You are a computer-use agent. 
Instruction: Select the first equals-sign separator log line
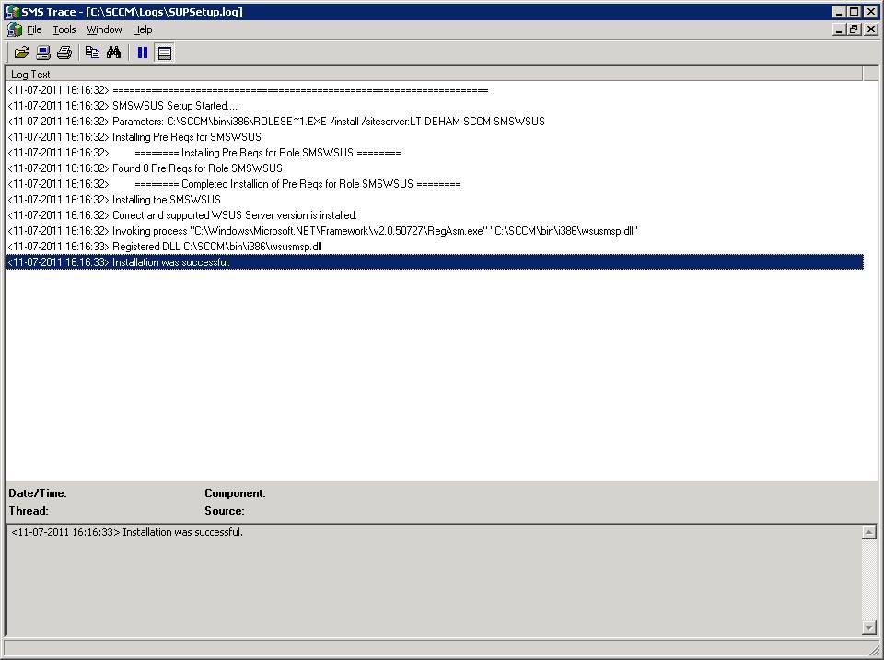tap(434, 90)
